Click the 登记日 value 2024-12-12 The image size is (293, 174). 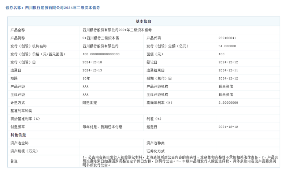[x=228, y=62]
